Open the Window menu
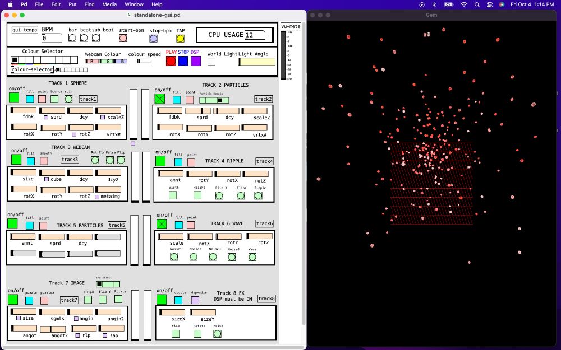Viewport: 561px width, 350px height. tap(134, 4)
